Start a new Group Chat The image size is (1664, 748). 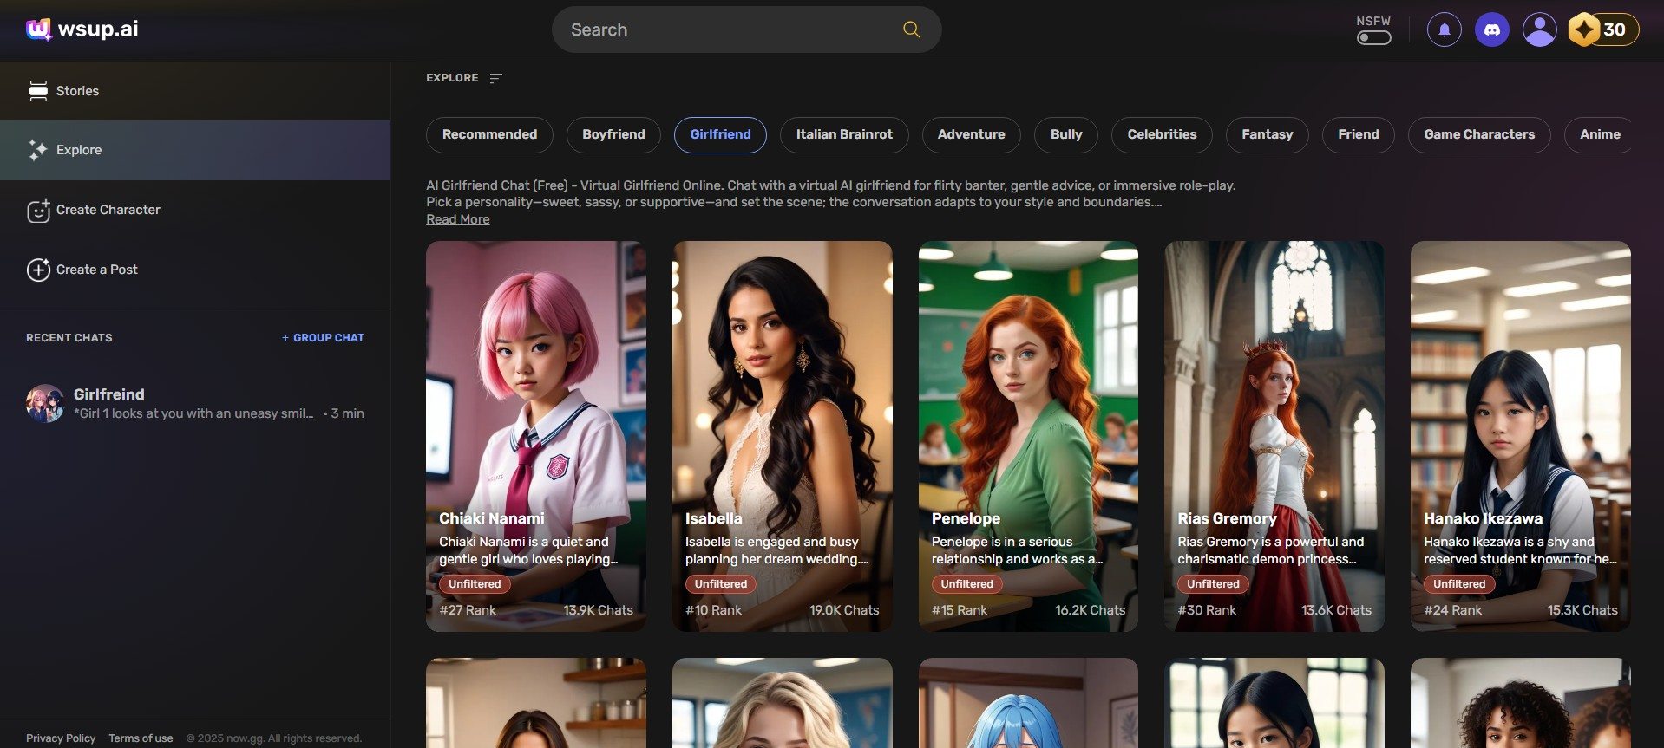(323, 338)
